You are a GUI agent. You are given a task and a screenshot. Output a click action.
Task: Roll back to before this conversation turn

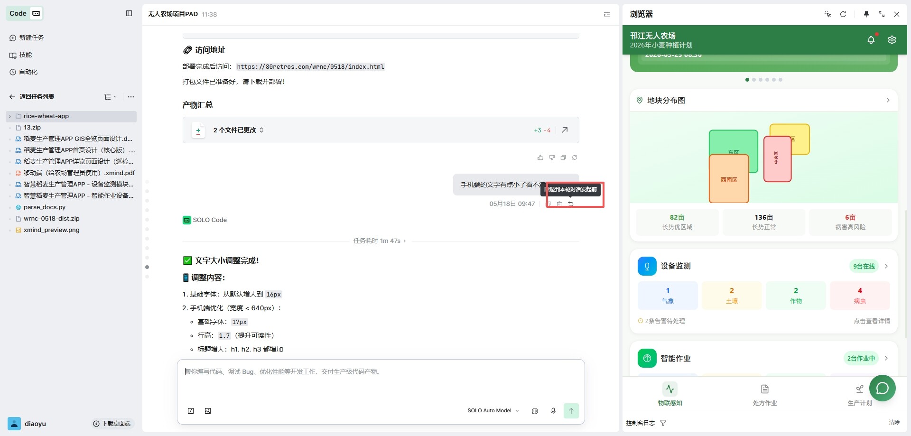(571, 204)
